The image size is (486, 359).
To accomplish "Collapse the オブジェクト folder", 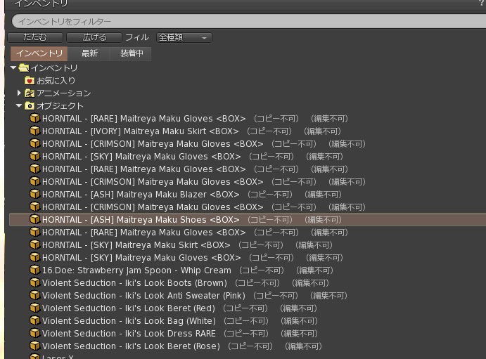I will [19, 106].
